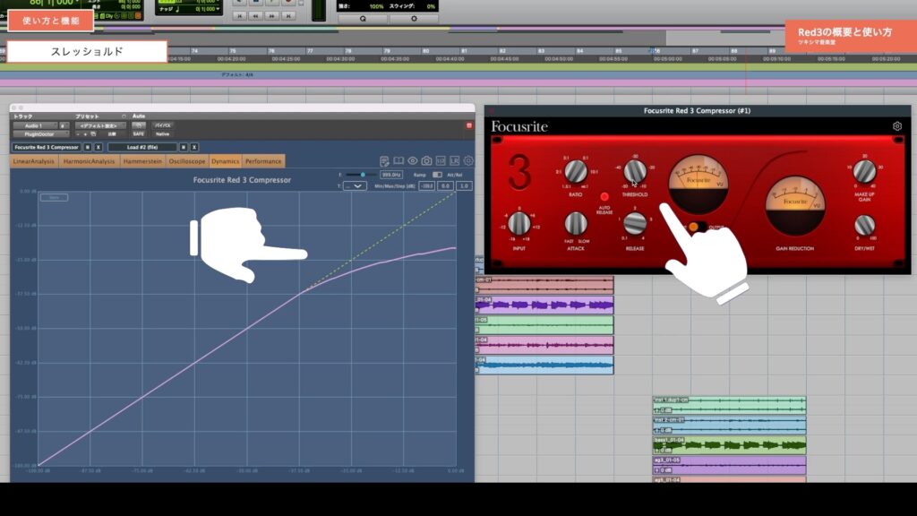Open the Audio 1 track selector

coord(34,125)
